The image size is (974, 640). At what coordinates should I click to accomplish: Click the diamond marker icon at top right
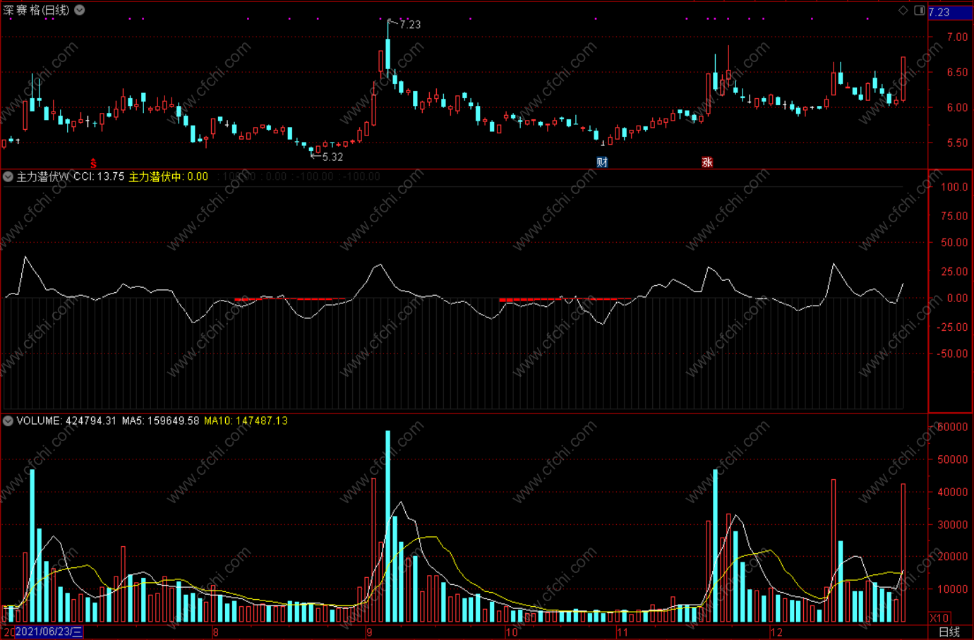click(903, 10)
